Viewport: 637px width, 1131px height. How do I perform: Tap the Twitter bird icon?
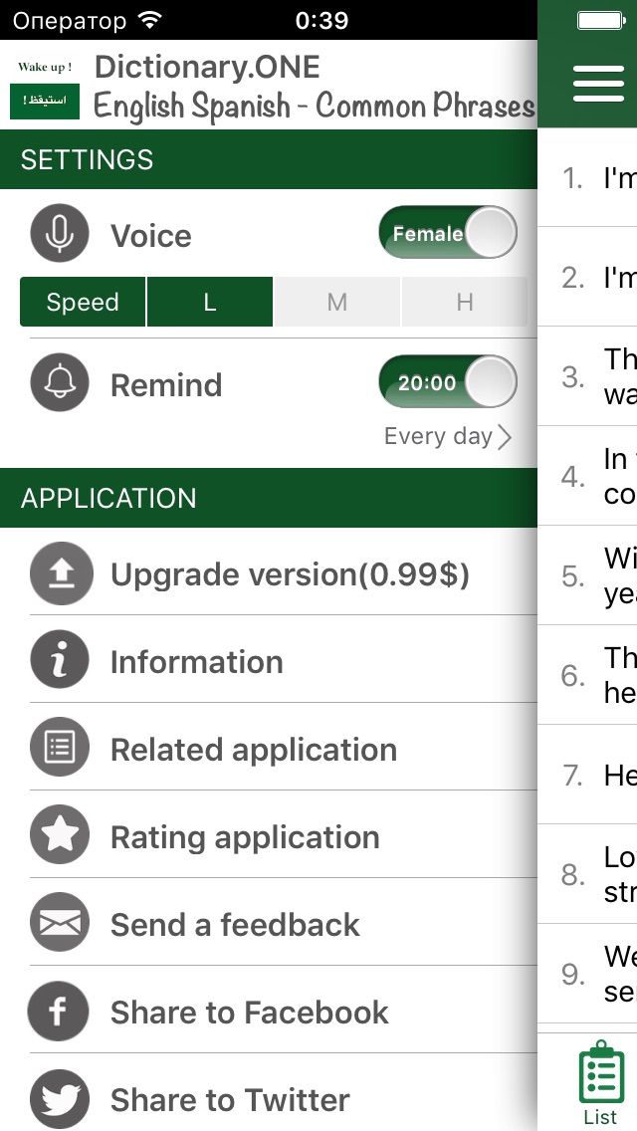tap(59, 1098)
